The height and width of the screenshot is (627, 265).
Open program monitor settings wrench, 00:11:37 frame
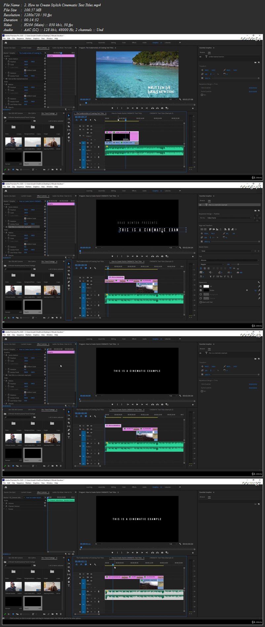tap(180, 544)
